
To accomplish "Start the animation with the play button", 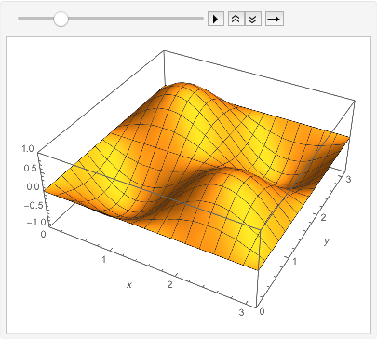I will [216, 19].
